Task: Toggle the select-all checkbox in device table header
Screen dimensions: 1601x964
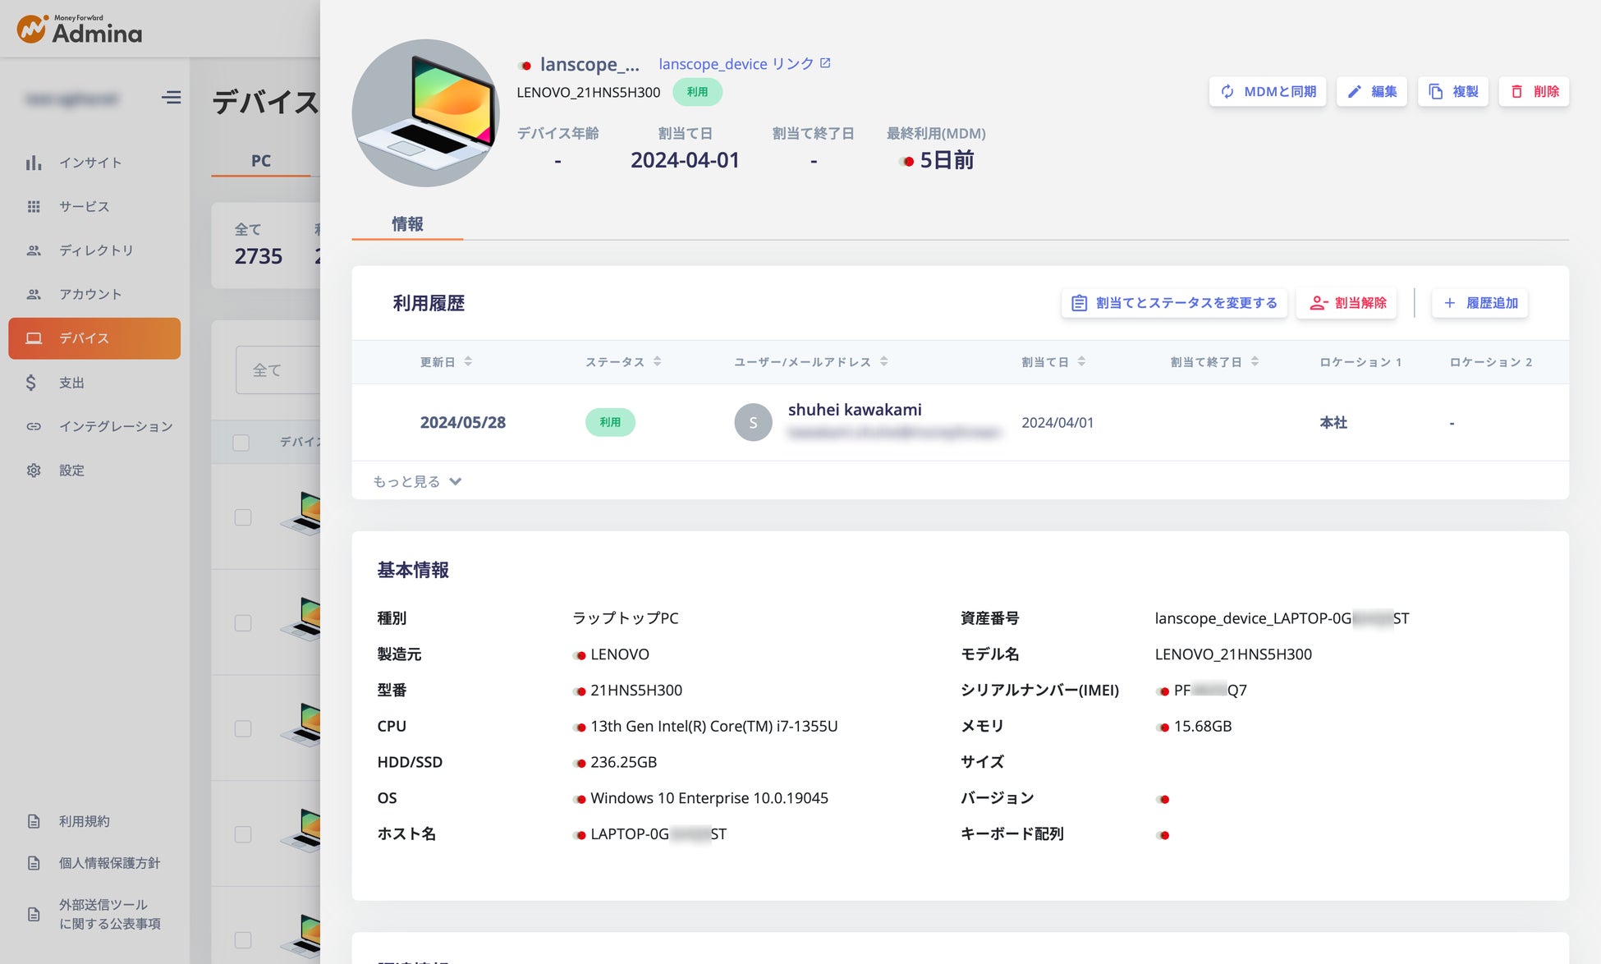Action: tap(241, 443)
